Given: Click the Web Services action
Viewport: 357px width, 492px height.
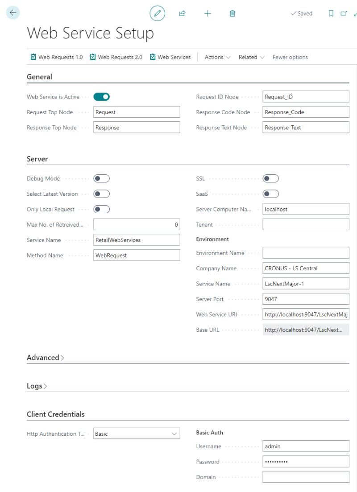Looking at the screenshot, I should click(173, 57).
